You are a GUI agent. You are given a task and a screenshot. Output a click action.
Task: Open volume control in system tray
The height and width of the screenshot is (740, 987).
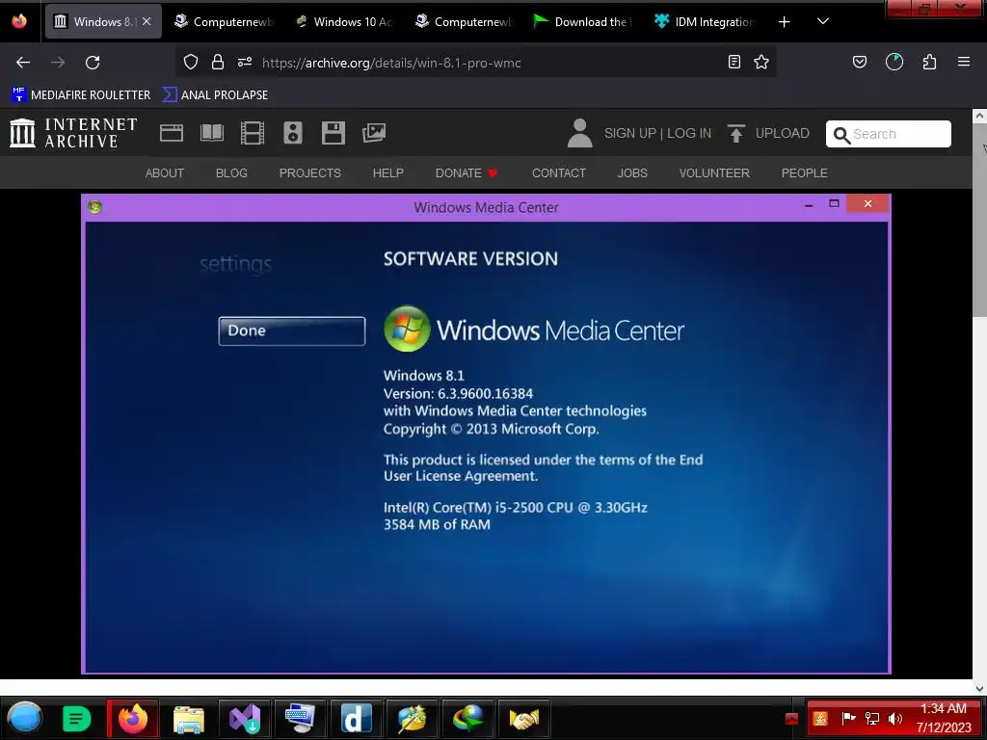[x=895, y=719]
